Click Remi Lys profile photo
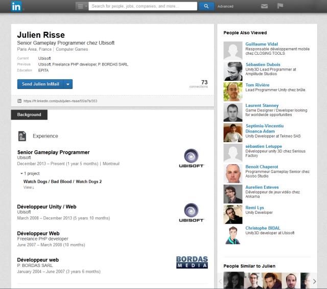Image resolution: width=327 pixels, height=289 pixels. click(x=233, y=214)
